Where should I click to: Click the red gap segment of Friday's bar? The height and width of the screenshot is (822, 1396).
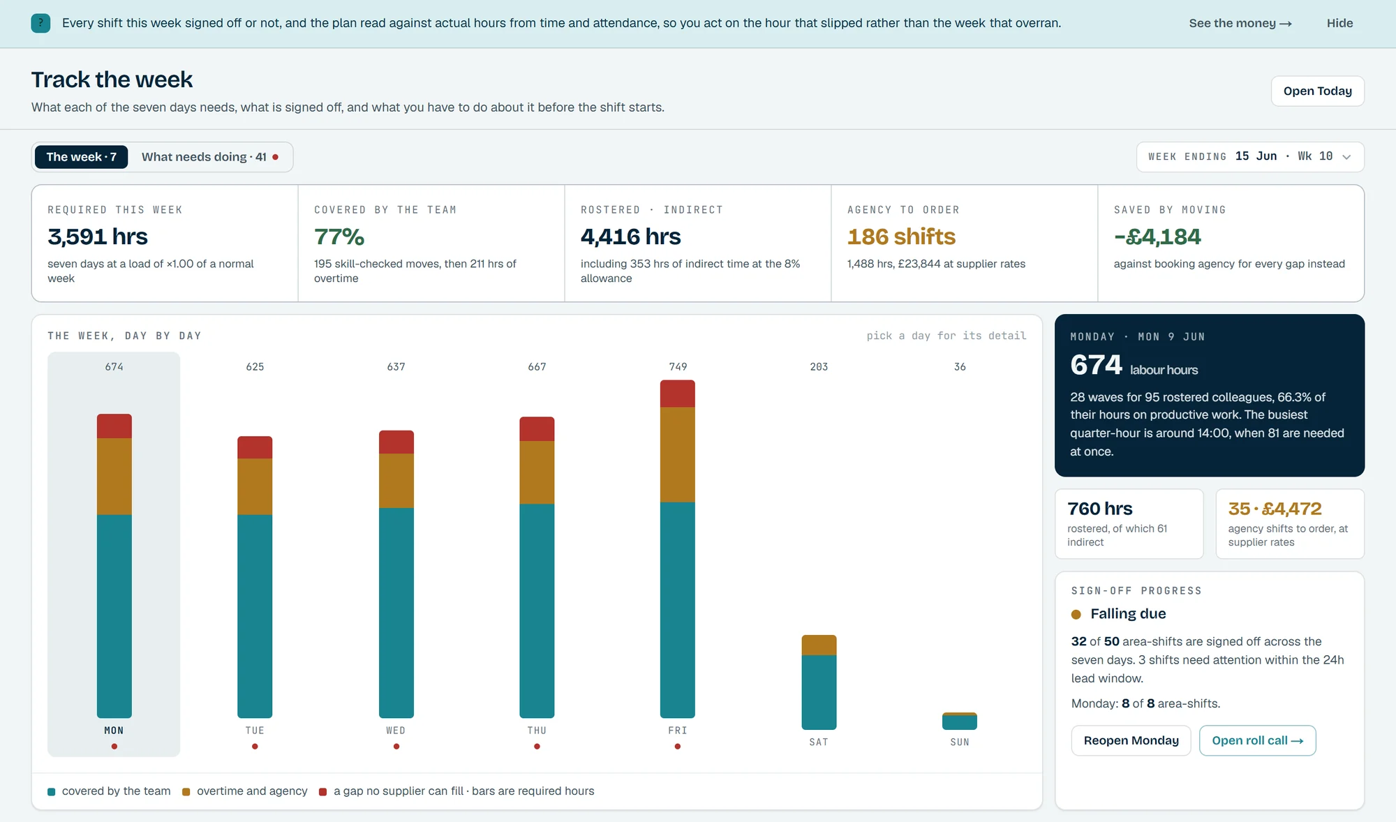click(678, 394)
